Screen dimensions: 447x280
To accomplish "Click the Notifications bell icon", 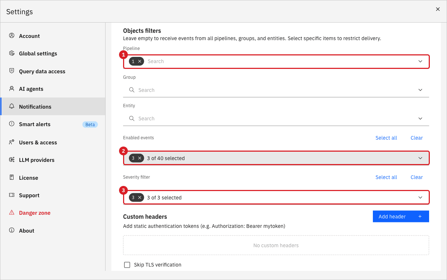I will pyautogui.click(x=12, y=106).
